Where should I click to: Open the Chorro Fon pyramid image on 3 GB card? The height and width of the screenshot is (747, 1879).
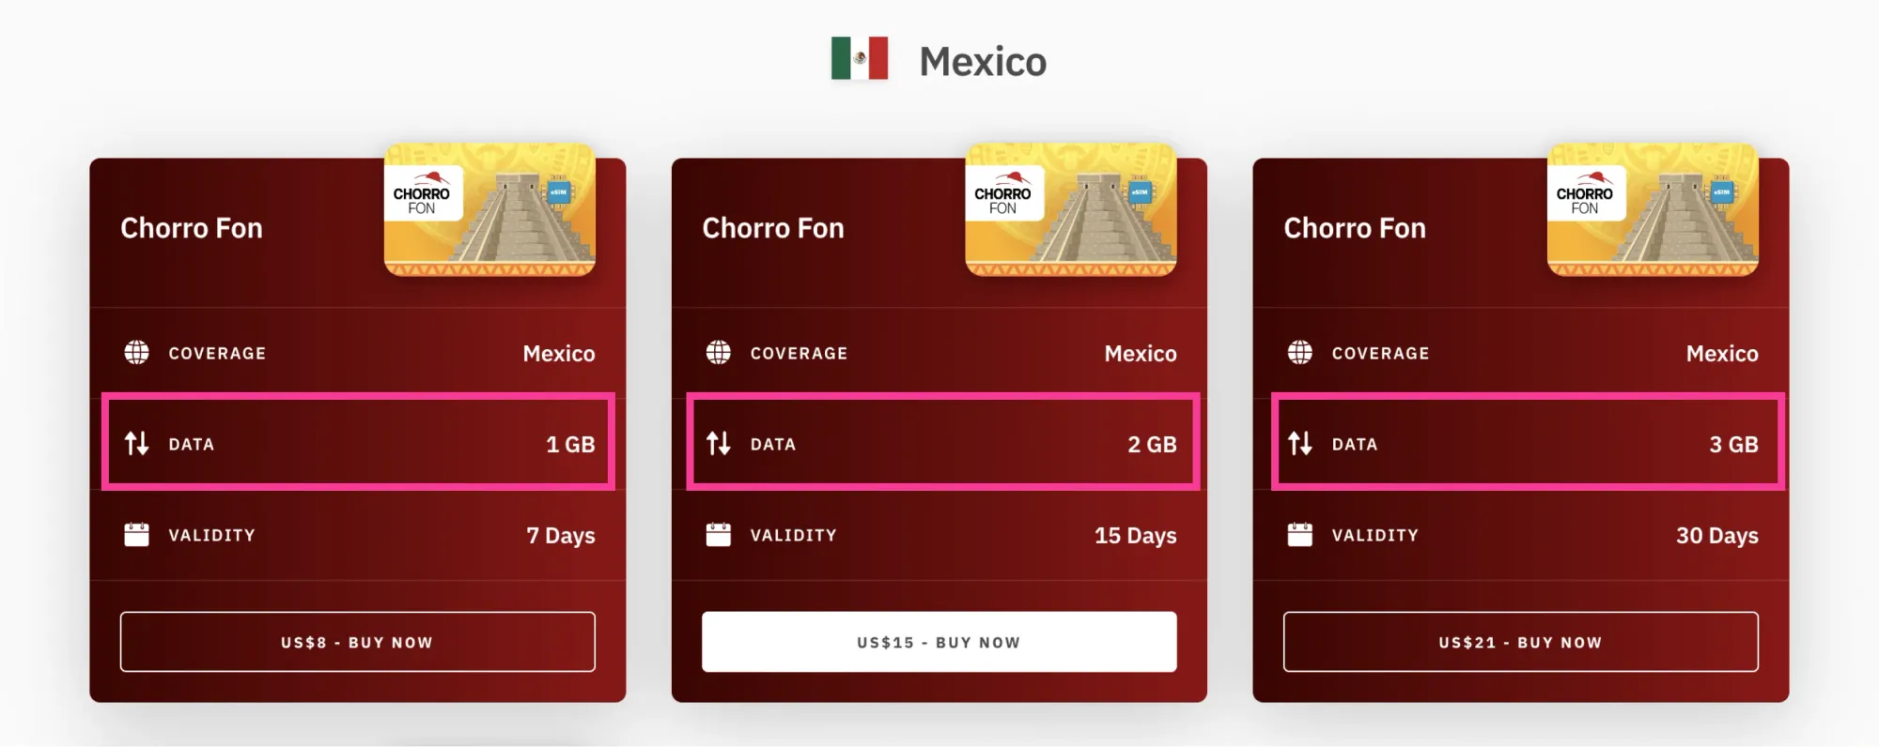pos(1653,209)
